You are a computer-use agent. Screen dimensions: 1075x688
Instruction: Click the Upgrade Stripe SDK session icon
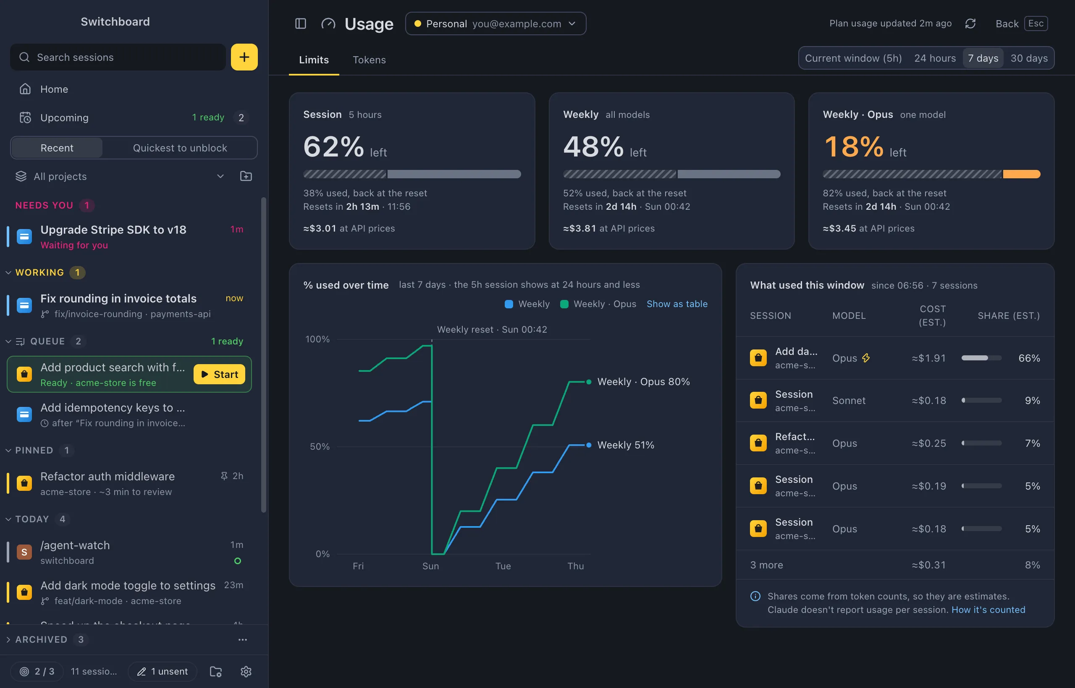(x=24, y=236)
